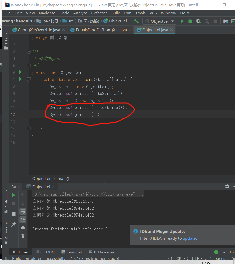This screenshot has height=264, width=235.
Task: Open the 6: TODO tool window
Action: (x=45, y=252)
